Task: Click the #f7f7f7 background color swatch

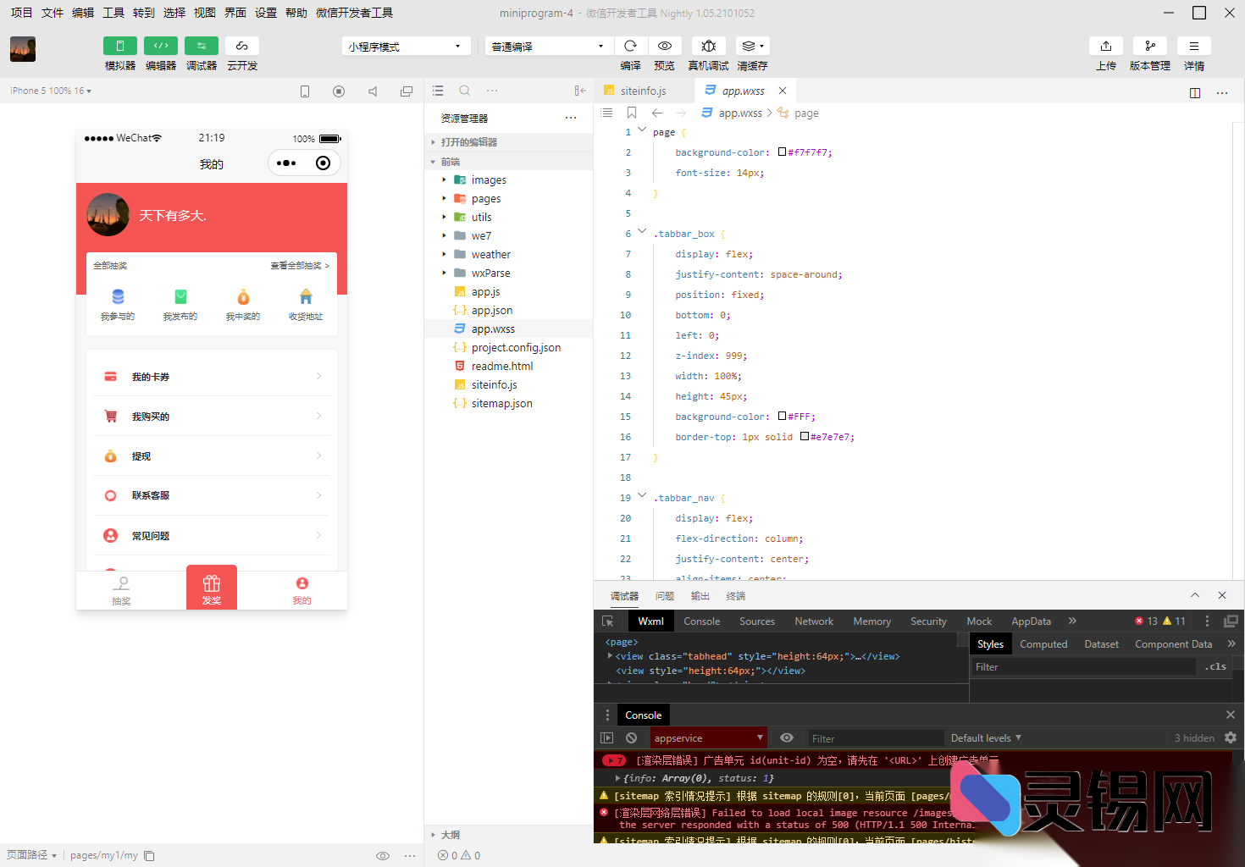Action: [x=782, y=152]
